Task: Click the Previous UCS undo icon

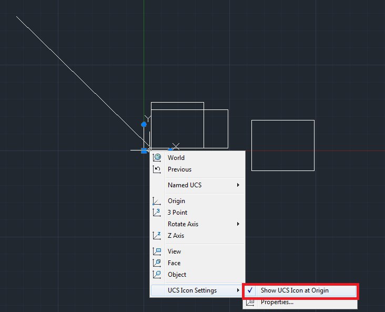Action: click(x=157, y=169)
